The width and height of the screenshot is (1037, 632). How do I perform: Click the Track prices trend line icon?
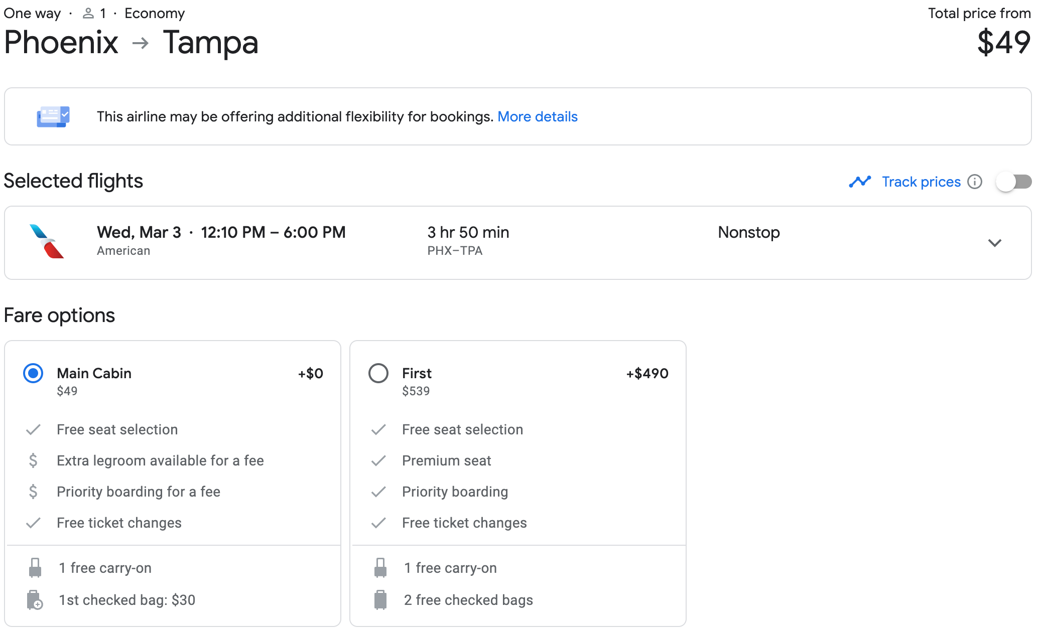(x=860, y=182)
